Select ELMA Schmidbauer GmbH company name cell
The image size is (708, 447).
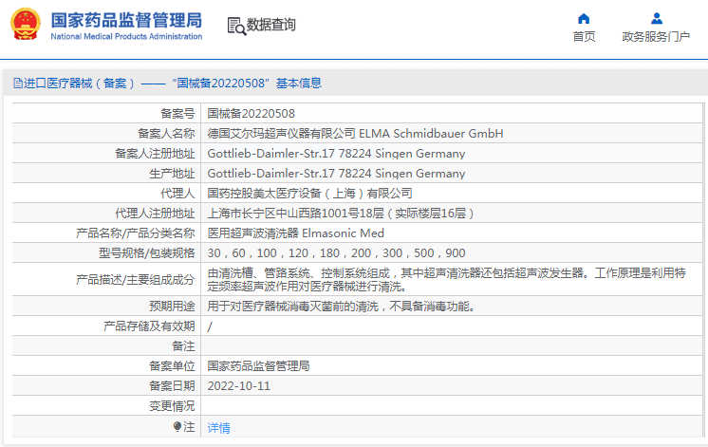coord(355,133)
